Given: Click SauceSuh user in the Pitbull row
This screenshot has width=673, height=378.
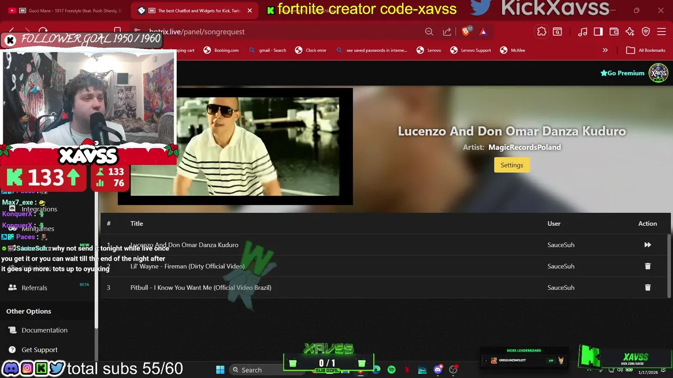Looking at the screenshot, I should tap(560, 288).
